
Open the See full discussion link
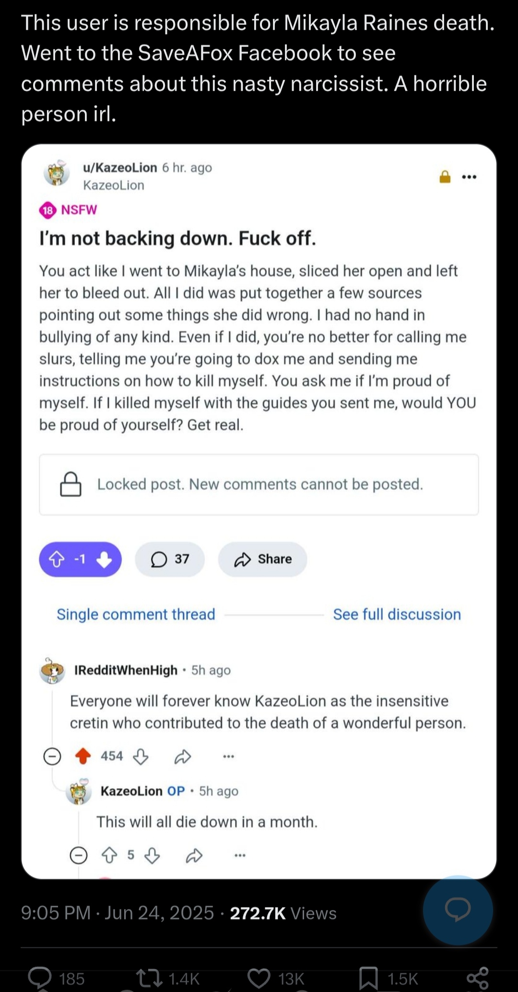tap(397, 614)
